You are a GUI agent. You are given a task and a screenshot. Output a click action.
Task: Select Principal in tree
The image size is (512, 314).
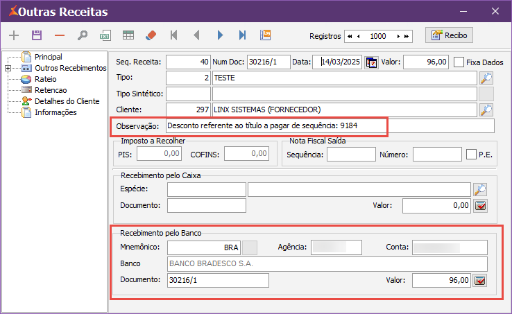(x=49, y=57)
